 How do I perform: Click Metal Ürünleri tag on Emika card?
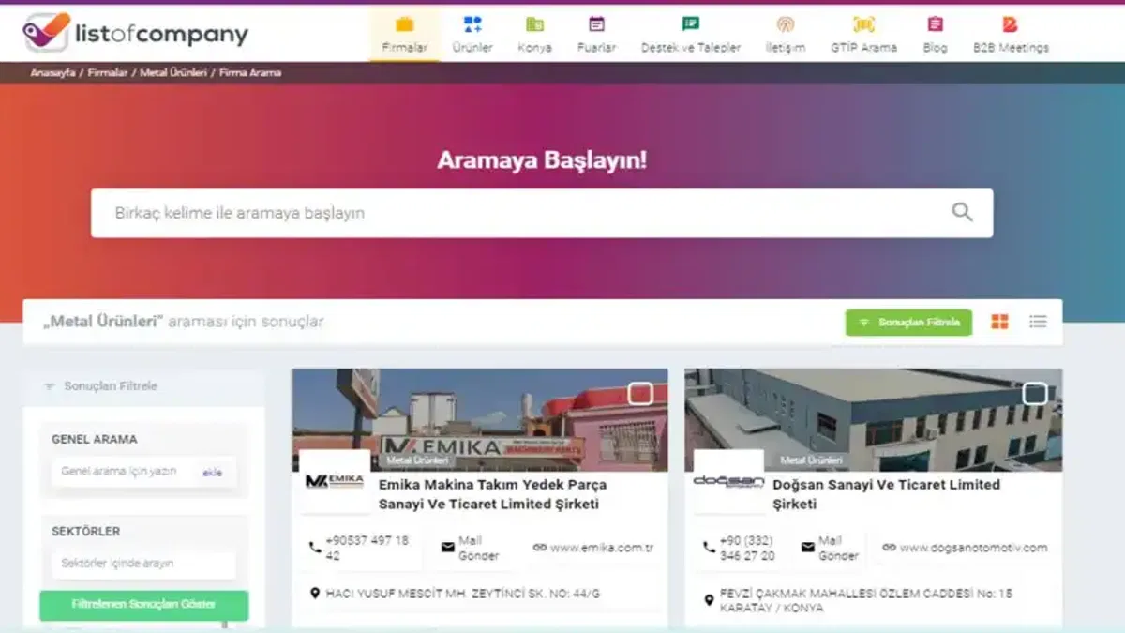[417, 460]
